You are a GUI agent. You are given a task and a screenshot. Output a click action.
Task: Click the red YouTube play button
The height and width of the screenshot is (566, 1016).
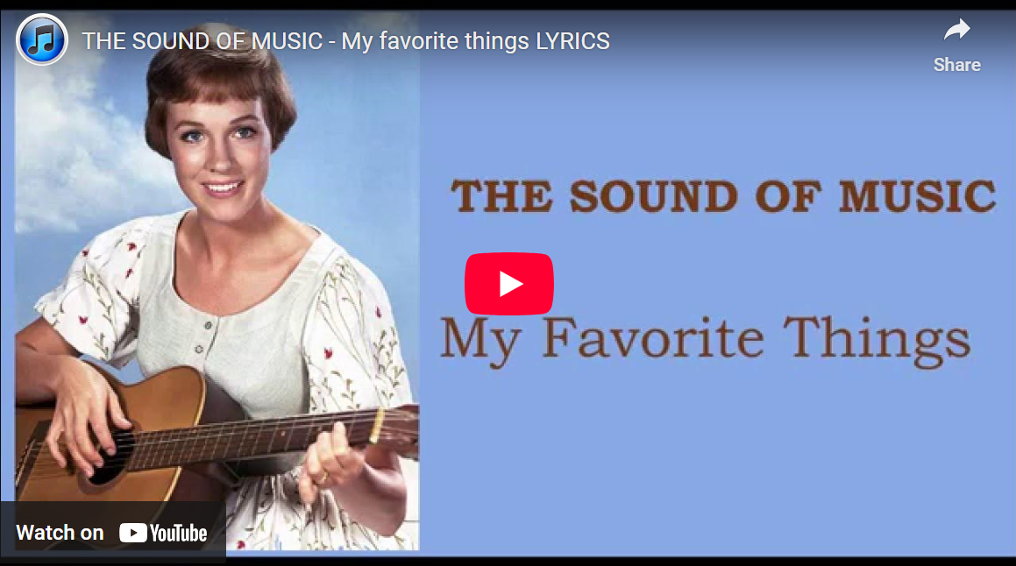(x=508, y=284)
